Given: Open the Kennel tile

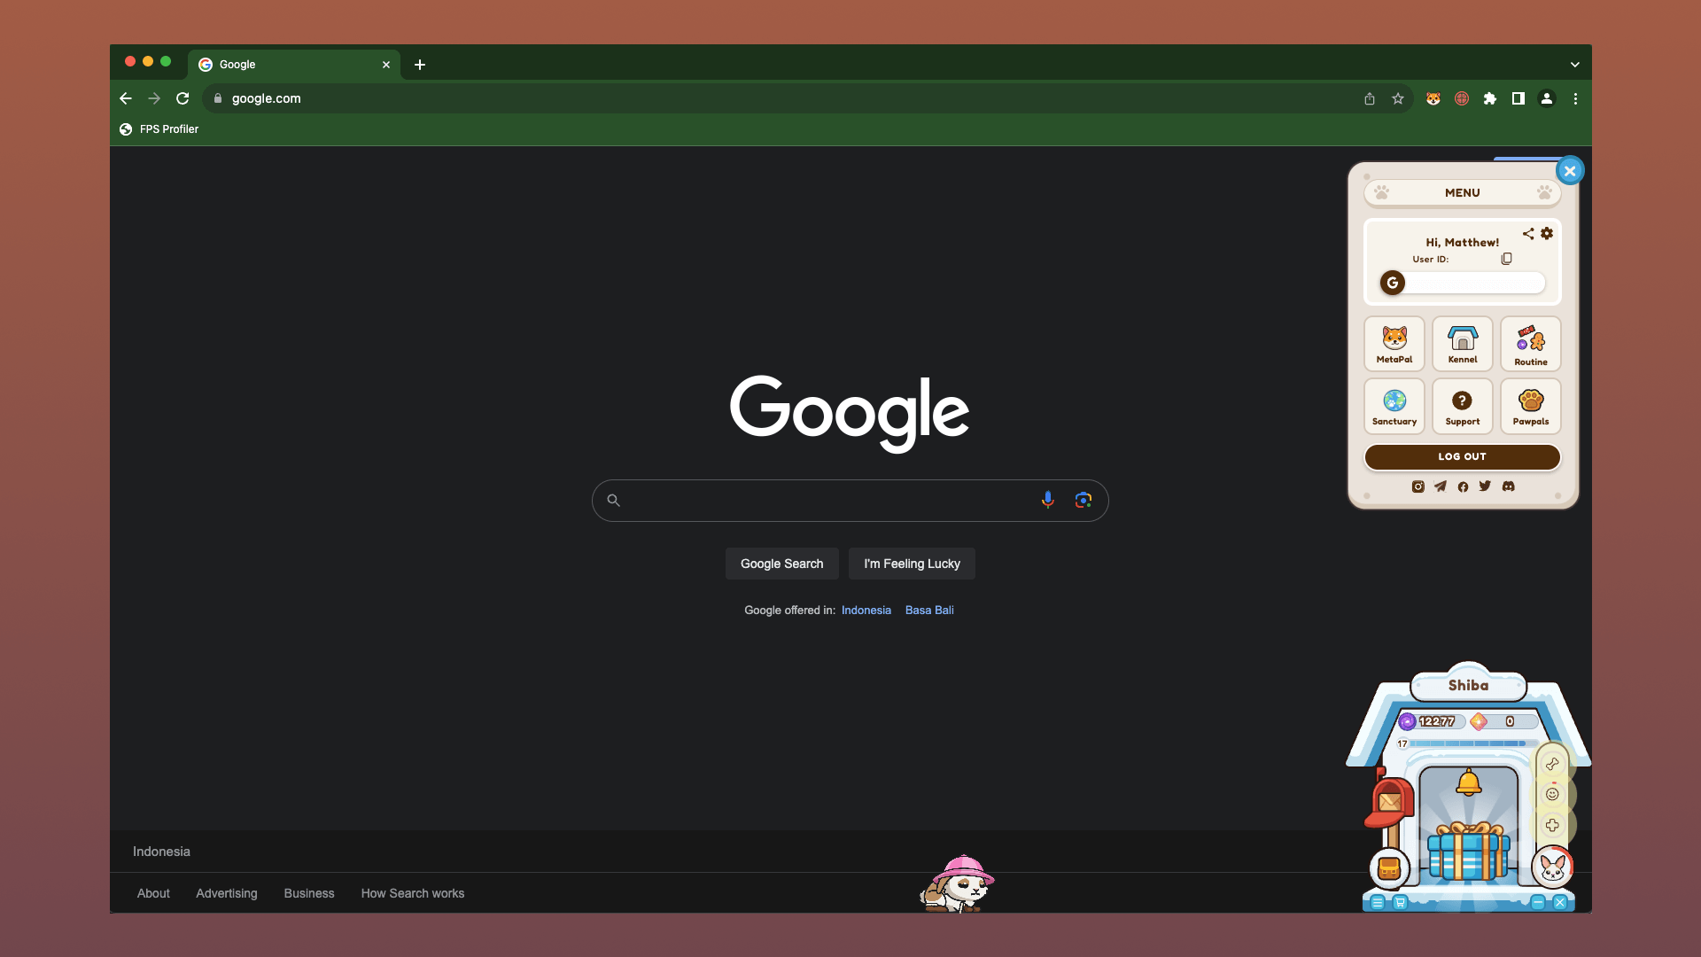Looking at the screenshot, I should [x=1463, y=344].
